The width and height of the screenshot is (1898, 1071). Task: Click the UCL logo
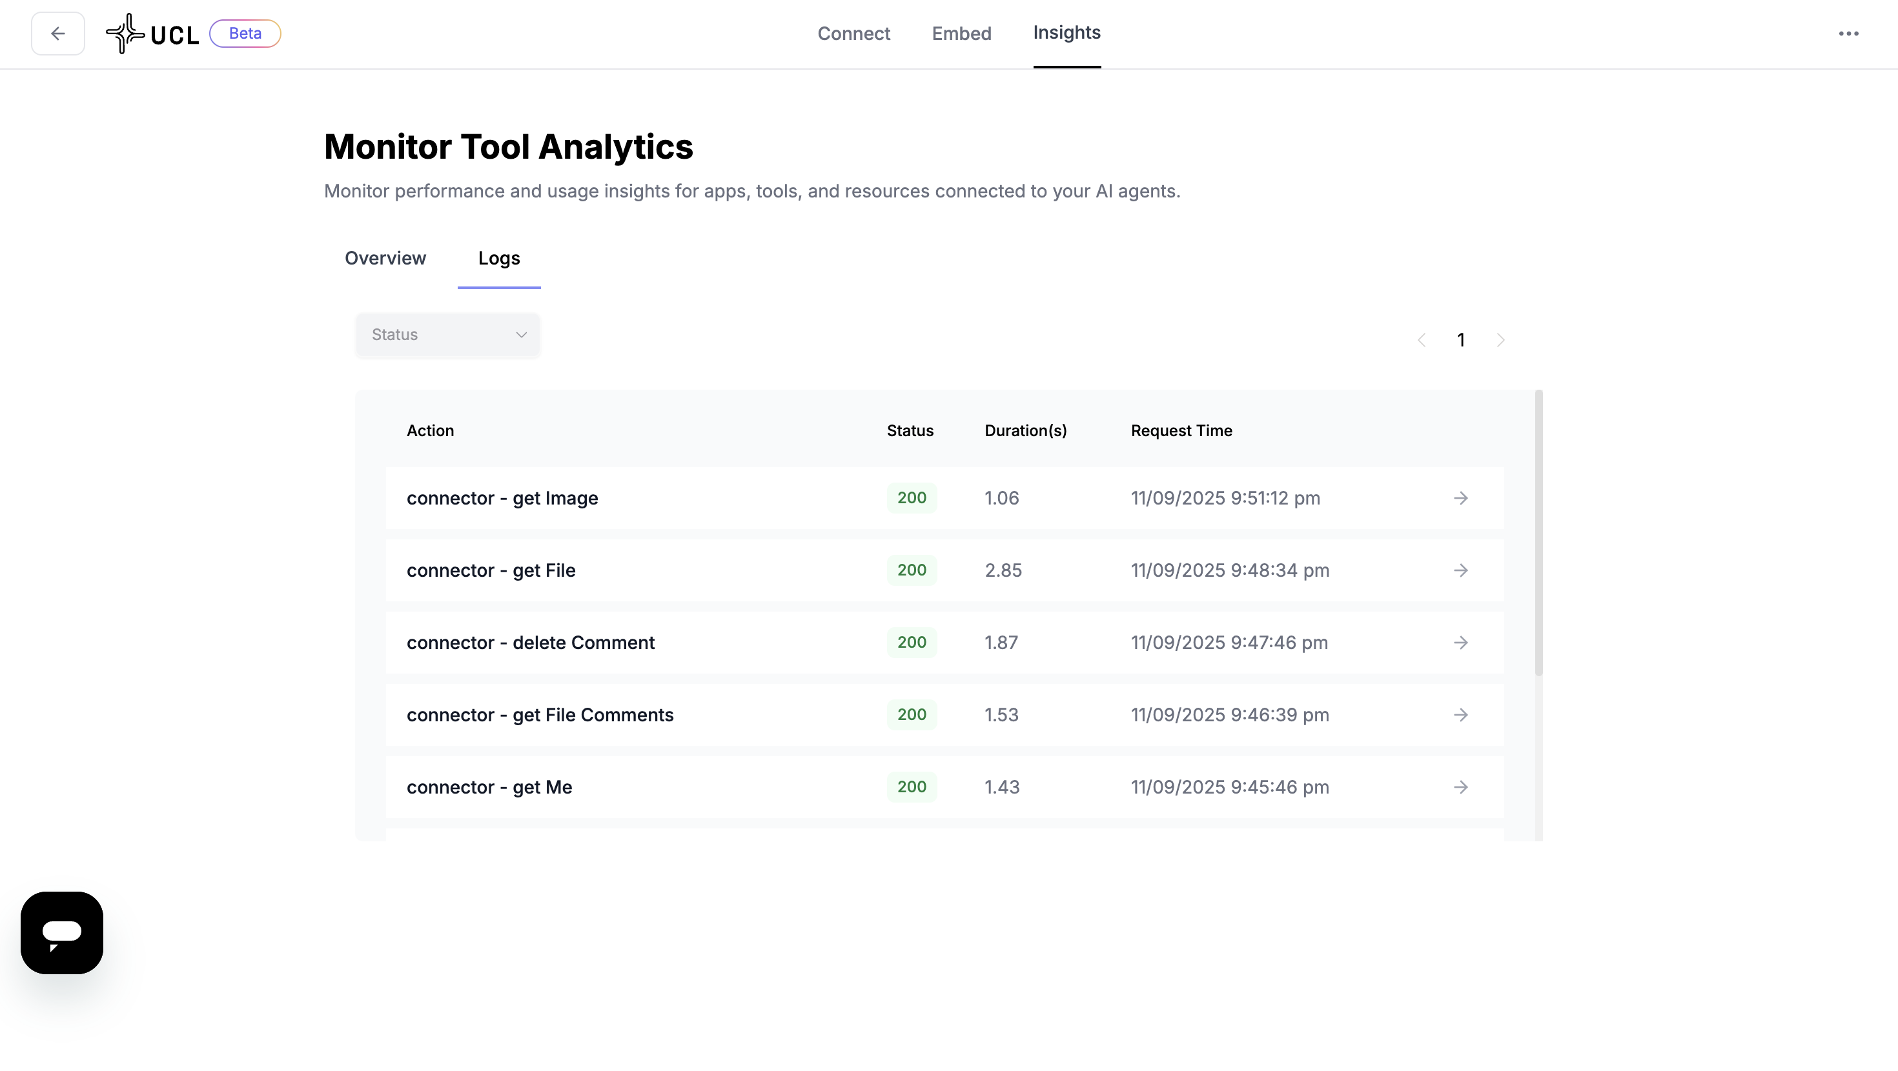152,34
